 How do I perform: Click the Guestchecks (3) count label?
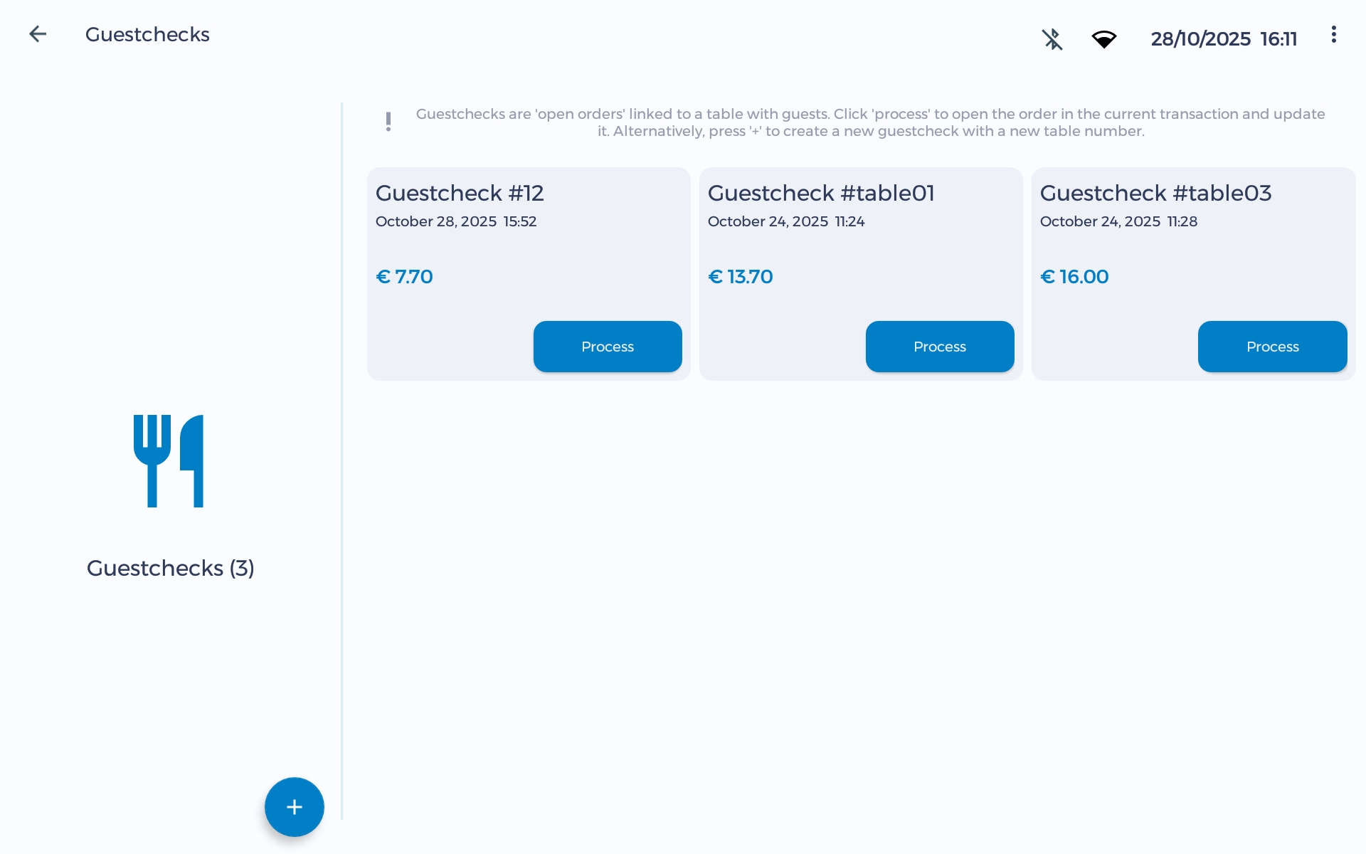click(170, 568)
